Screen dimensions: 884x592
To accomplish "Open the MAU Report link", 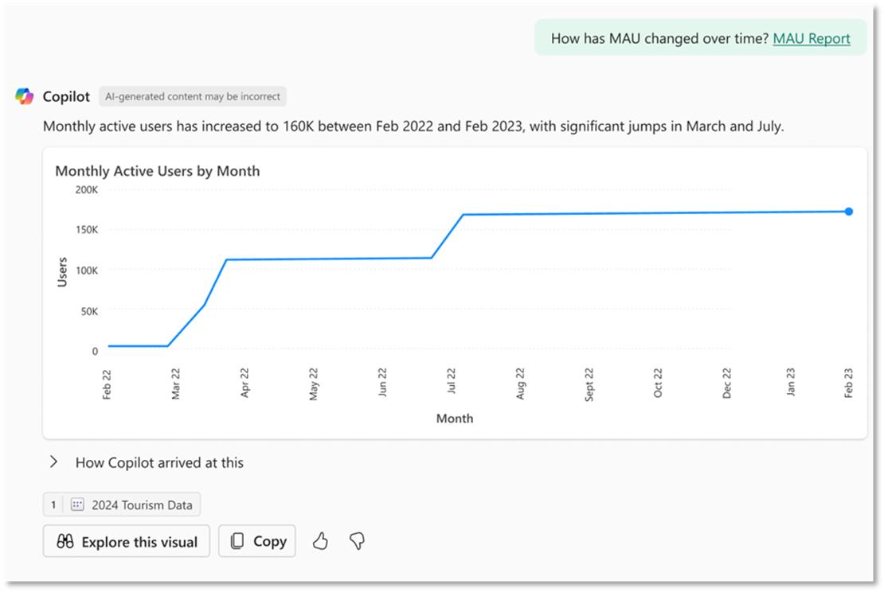I will point(812,38).
